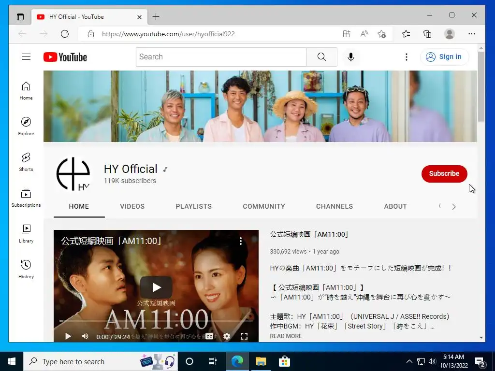Open Cortana circle on the taskbar
The height and width of the screenshot is (371, 495).
tap(189, 361)
